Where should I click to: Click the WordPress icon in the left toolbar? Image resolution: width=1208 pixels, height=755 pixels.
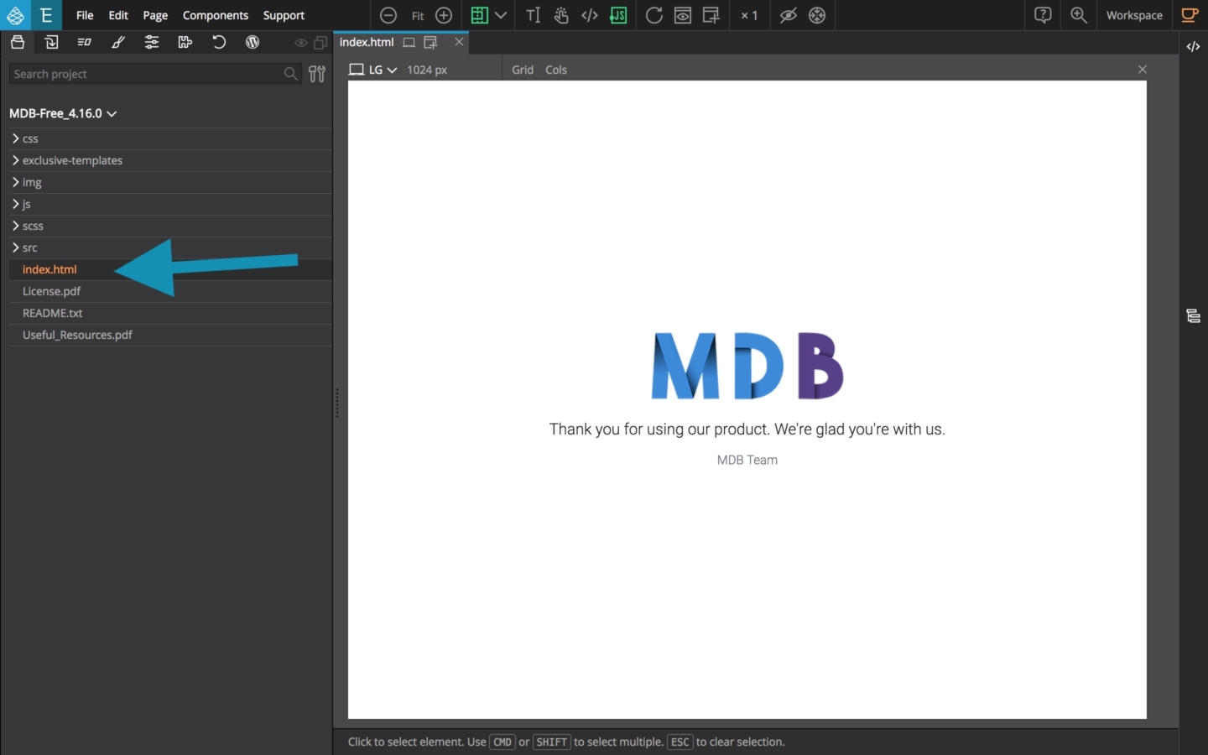(253, 42)
